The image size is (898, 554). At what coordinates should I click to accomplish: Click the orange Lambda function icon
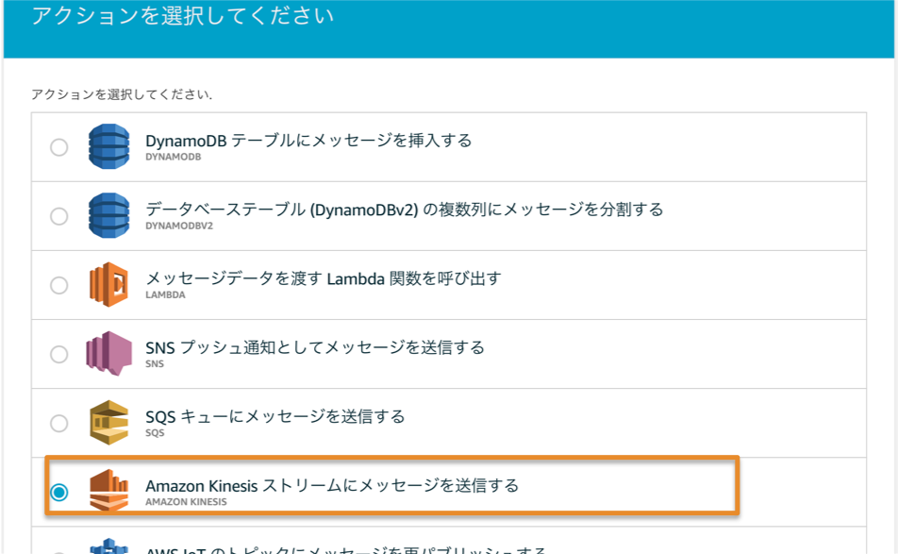108,285
